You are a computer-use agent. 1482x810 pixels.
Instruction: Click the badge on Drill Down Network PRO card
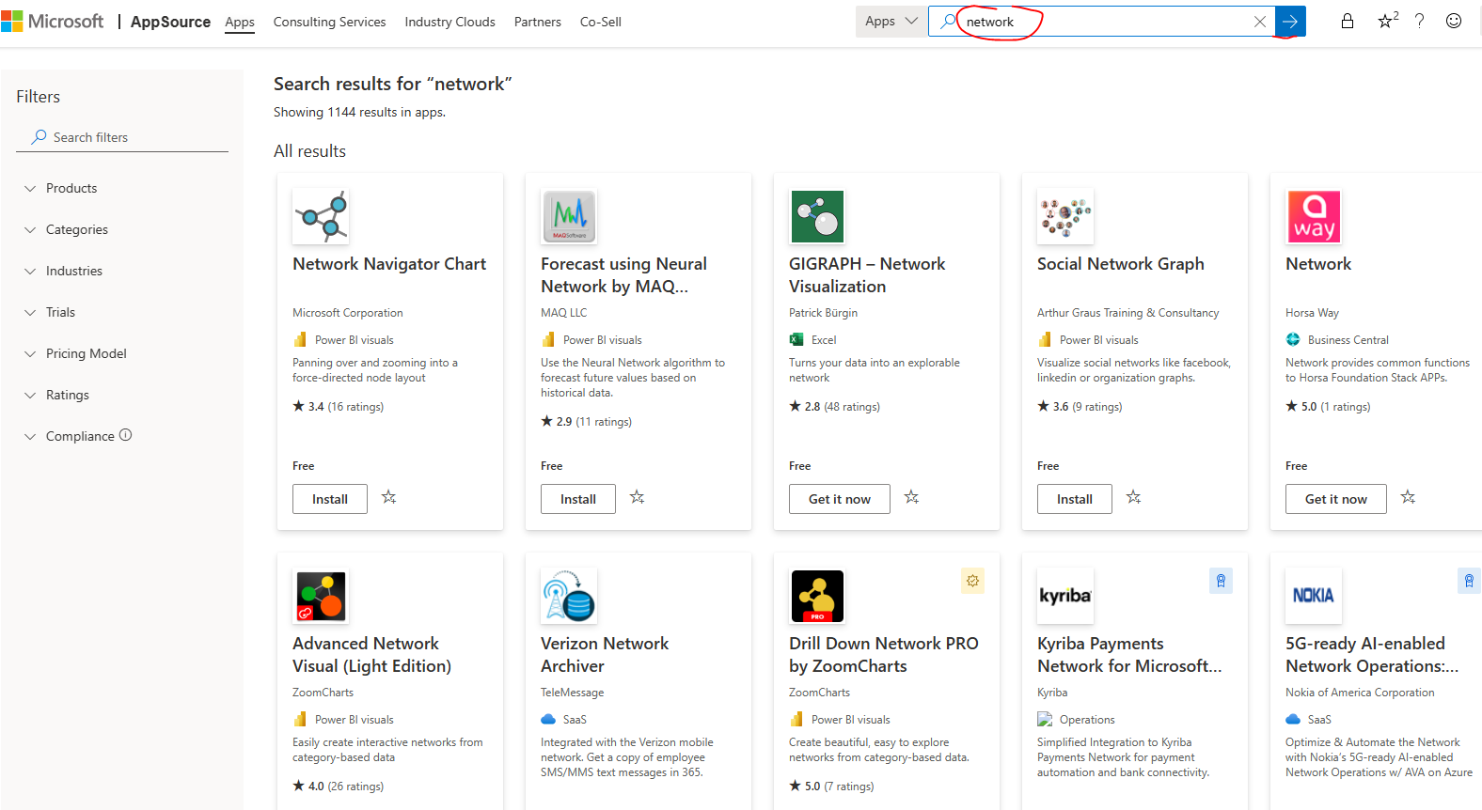972,581
